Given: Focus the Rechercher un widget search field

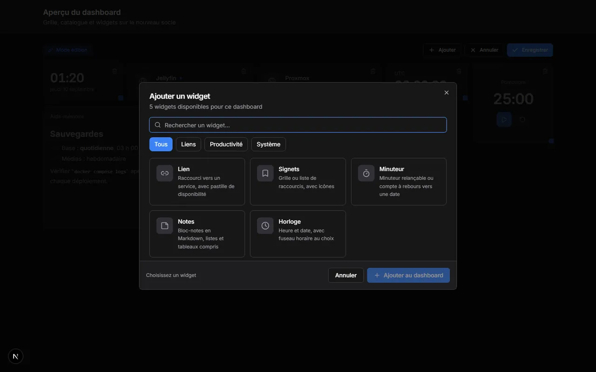Looking at the screenshot, I should pyautogui.click(x=298, y=125).
